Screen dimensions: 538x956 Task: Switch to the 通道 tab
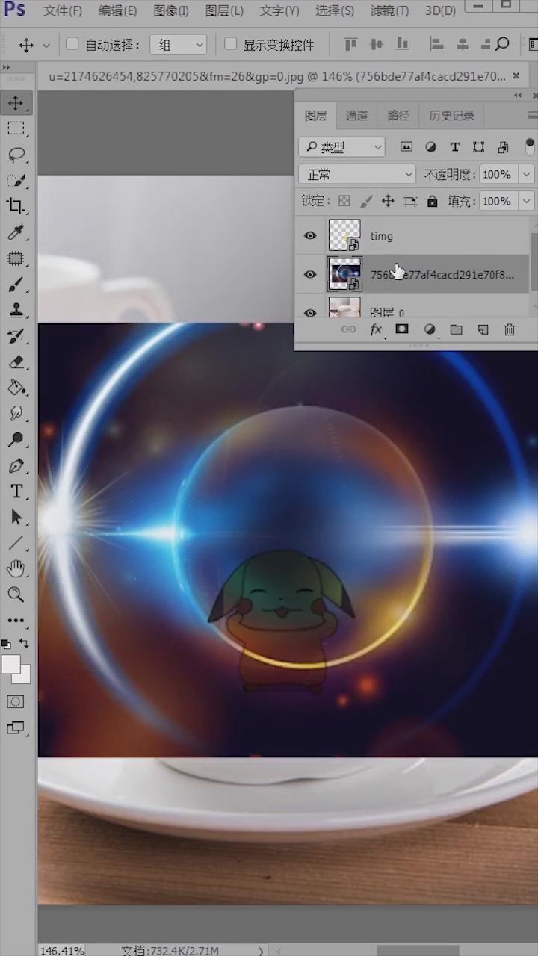tap(356, 115)
